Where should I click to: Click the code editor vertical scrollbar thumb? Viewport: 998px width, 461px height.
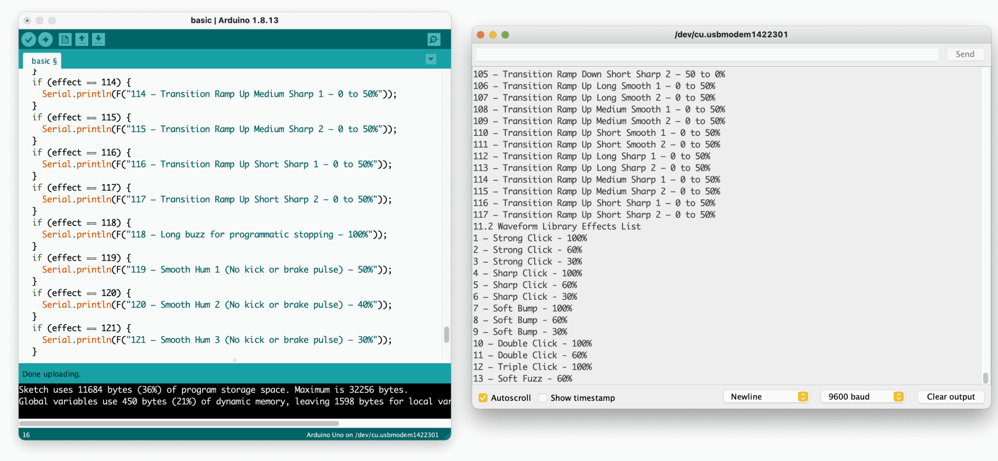[446, 334]
